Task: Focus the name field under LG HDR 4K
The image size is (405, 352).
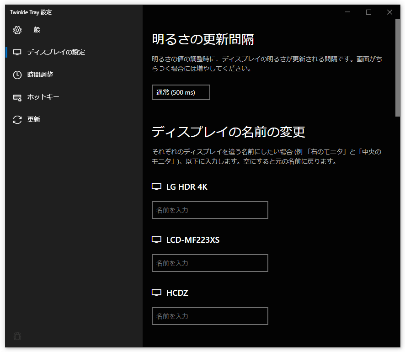Action: [x=210, y=210]
